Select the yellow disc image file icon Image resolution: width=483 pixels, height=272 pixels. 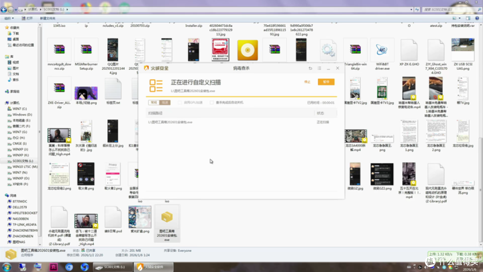click(x=248, y=50)
